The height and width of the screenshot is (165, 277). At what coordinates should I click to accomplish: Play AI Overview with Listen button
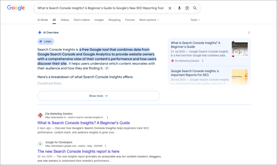(45, 41)
